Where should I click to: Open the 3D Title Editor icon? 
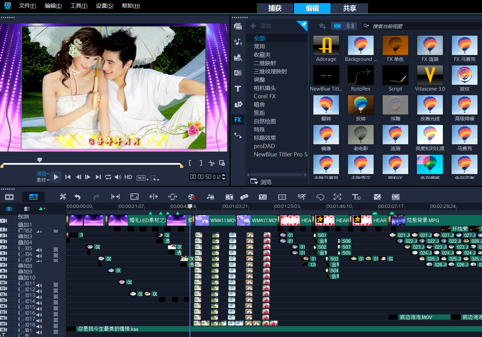356,197
